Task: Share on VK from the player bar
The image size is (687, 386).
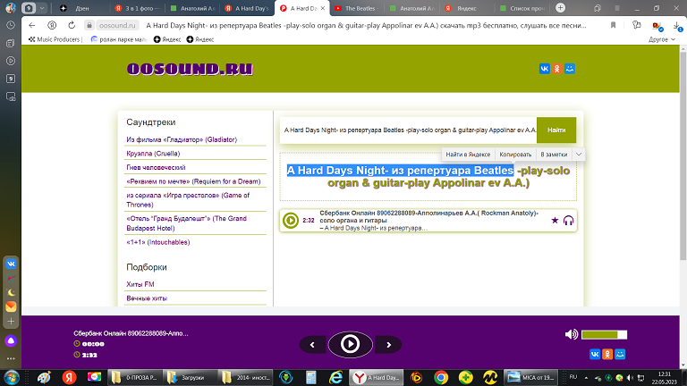Action: pos(595,354)
